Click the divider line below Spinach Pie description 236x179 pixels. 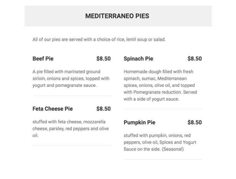point(163,109)
